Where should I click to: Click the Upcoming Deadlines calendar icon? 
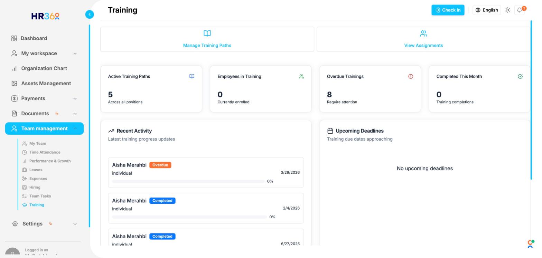click(330, 131)
